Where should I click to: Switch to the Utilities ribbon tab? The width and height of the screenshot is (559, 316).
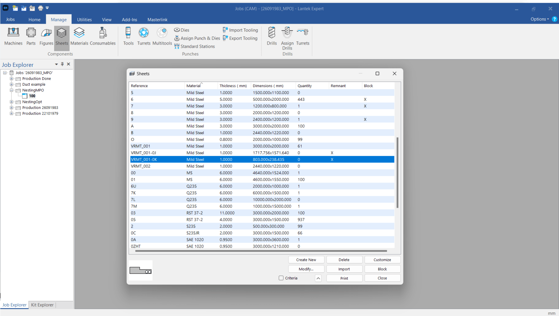(x=84, y=20)
